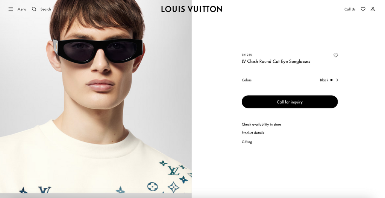Expand Product details section
Image resolution: width=385 pixels, height=198 pixels.
253,133
